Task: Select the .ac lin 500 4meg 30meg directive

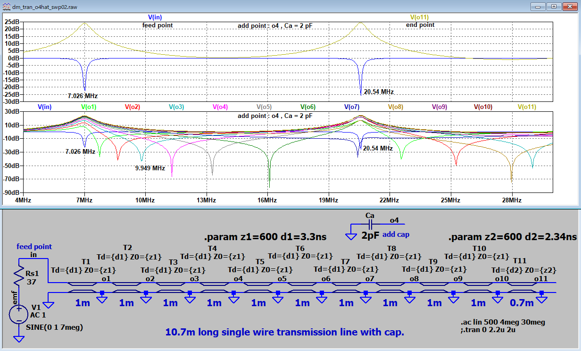Action: pyautogui.click(x=503, y=322)
